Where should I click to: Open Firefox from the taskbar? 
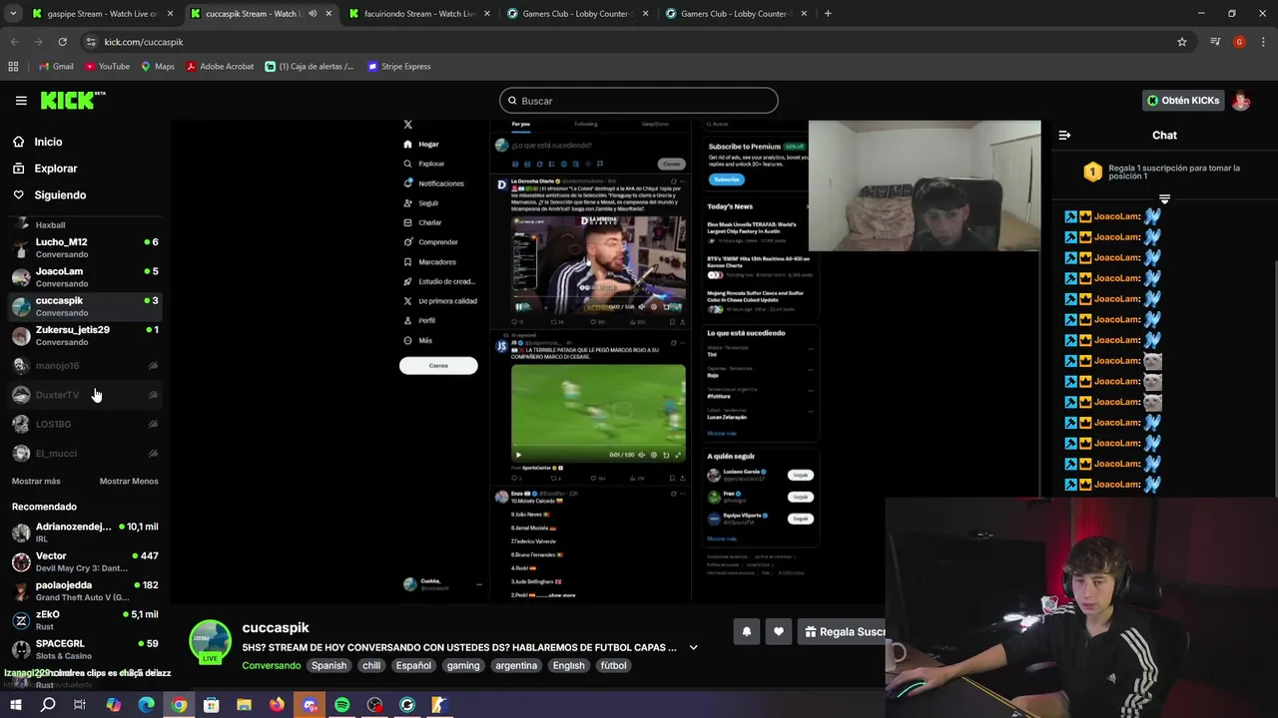pos(277,705)
